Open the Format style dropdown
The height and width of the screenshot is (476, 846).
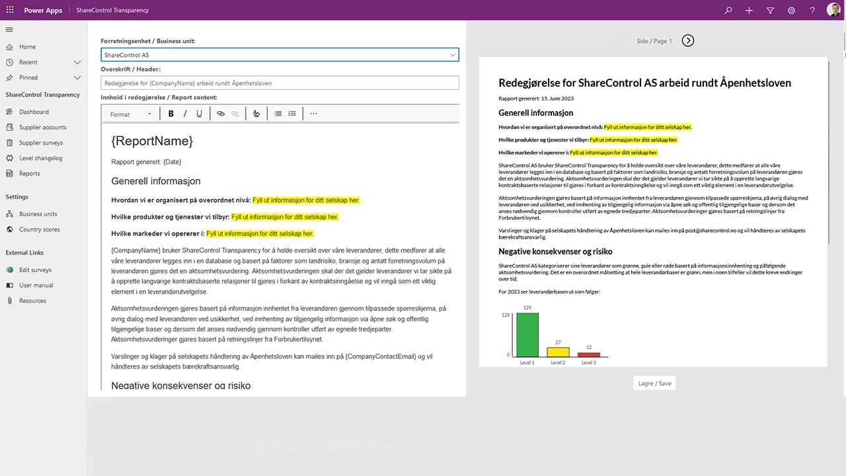coord(131,114)
